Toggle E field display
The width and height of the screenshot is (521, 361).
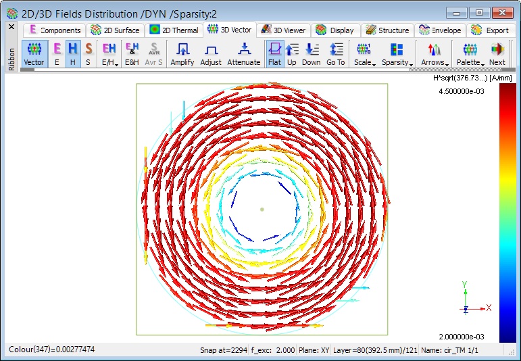57,53
